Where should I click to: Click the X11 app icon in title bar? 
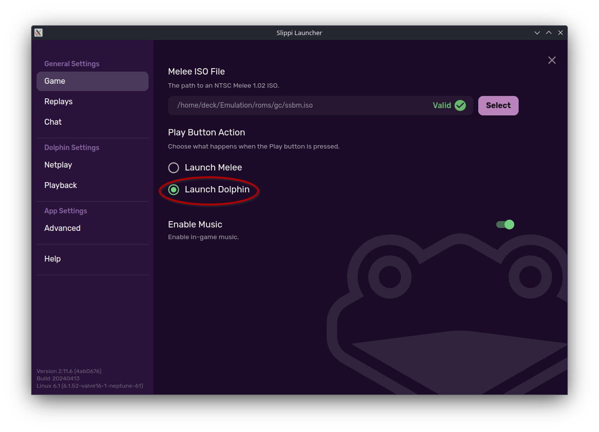tap(38, 33)
